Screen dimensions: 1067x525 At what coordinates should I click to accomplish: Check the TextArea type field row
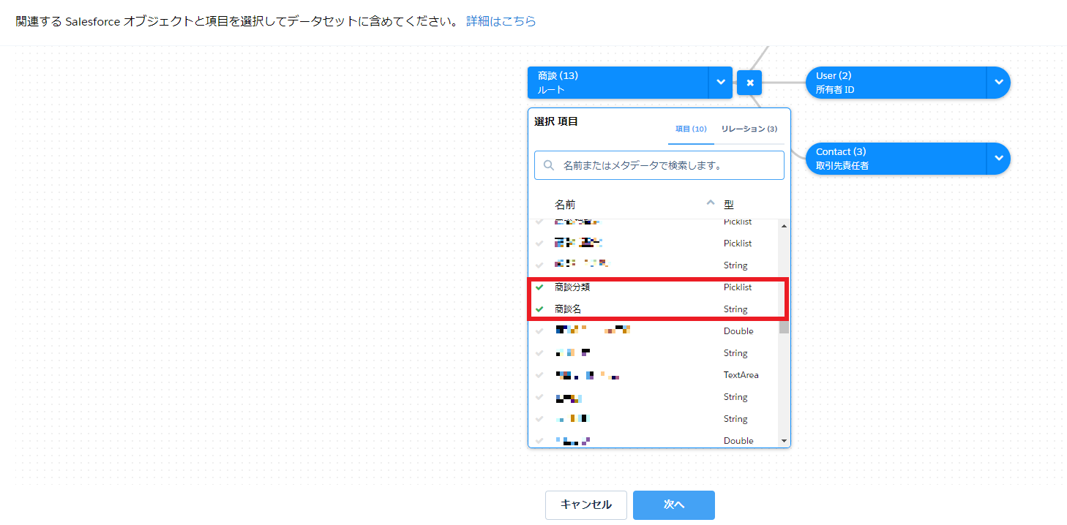(540, 375)
